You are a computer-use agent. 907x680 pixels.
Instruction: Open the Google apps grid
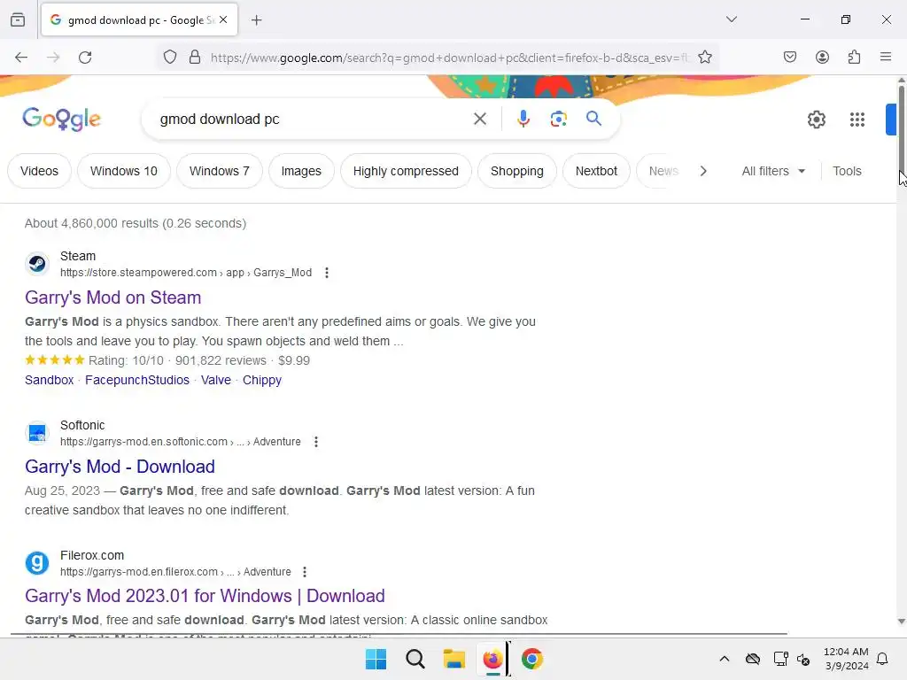tap(857, 120)
